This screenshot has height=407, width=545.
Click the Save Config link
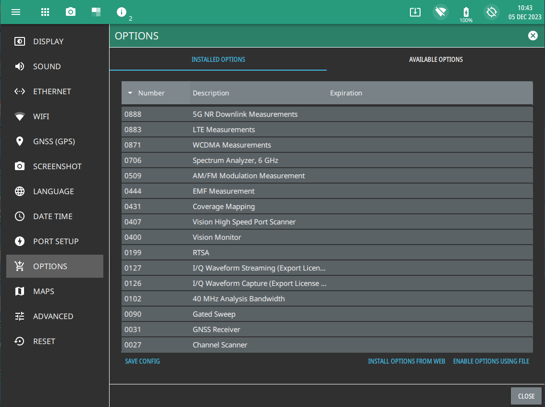coord(142,361)
